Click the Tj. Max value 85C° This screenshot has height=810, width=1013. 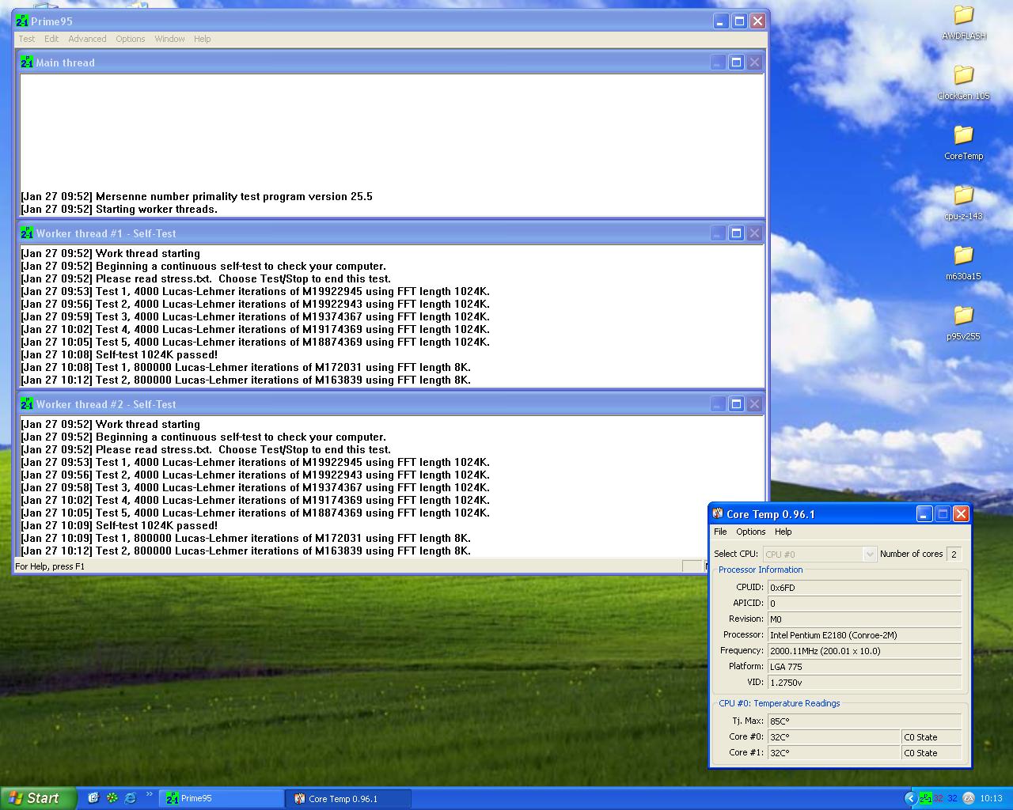864,721
